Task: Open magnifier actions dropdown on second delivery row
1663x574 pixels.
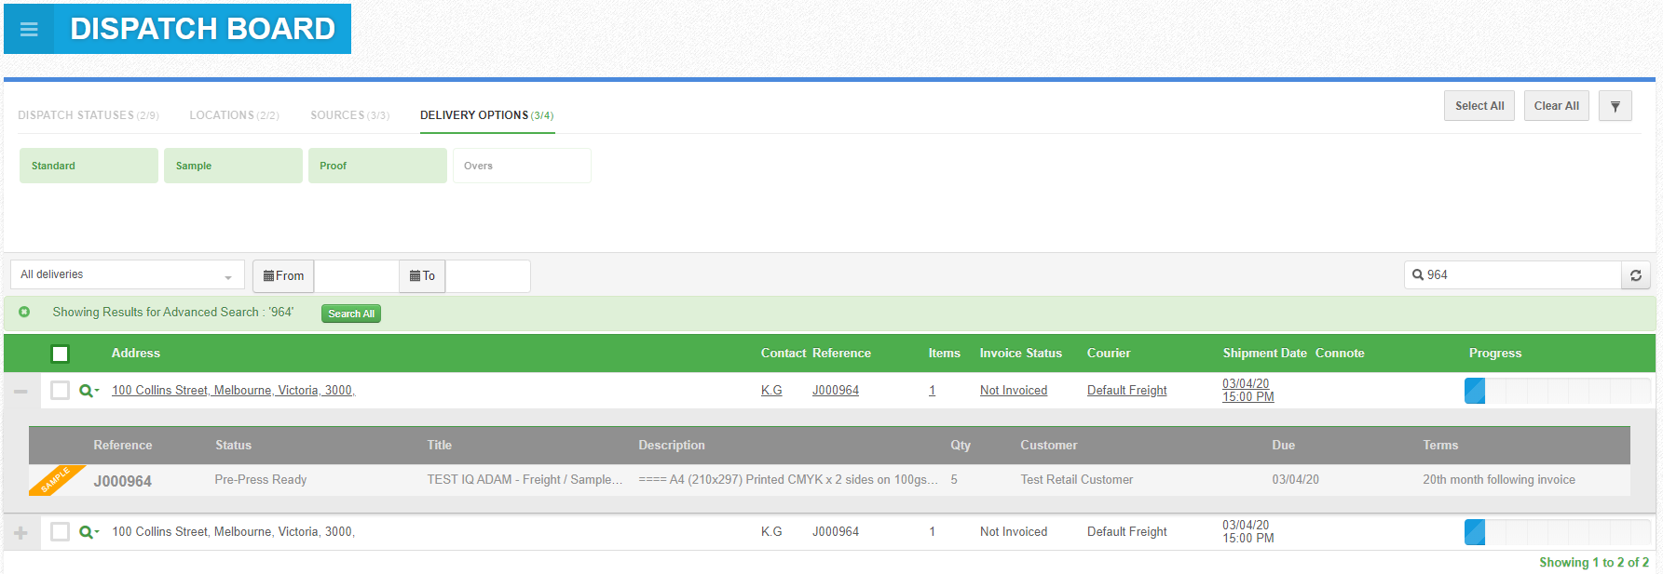Action: (x=89, y=532)
